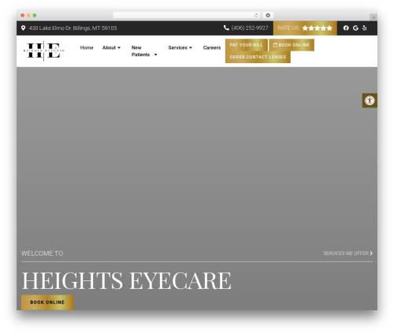Open the Google reviews icon
394x334 pixels.
(355, 28)
